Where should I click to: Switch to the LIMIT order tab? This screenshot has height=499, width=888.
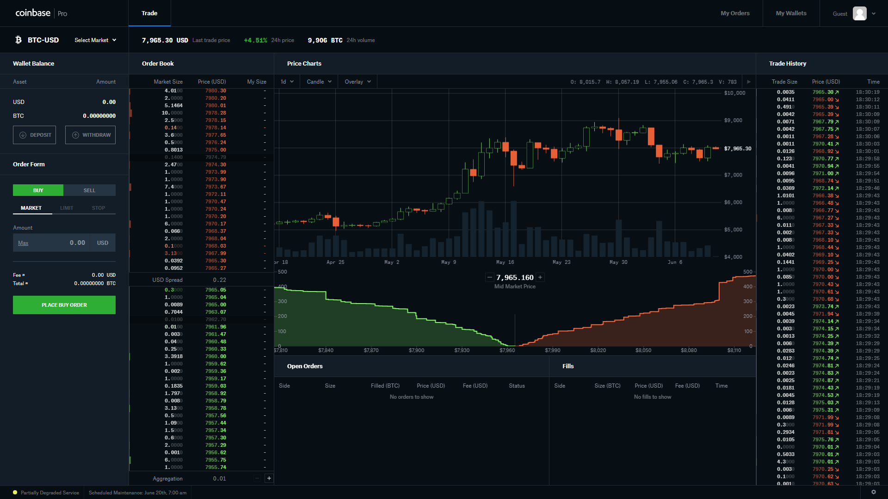(67, 208)
